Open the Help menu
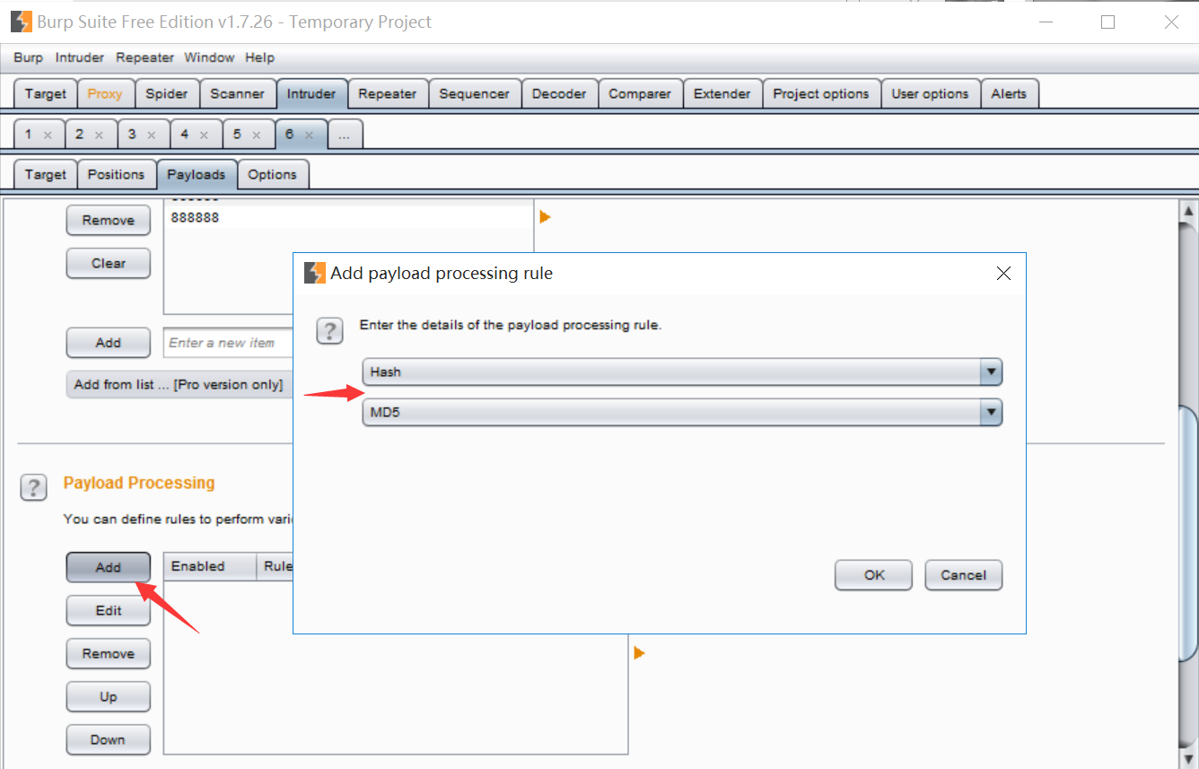This screenshot has width=1199, height=769. tap(259, 57)
